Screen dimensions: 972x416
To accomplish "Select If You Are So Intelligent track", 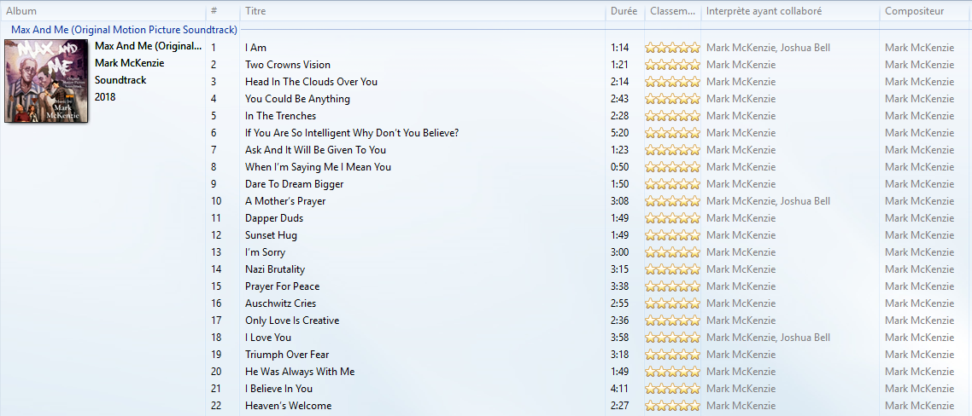I will click(x=352, y=133).
